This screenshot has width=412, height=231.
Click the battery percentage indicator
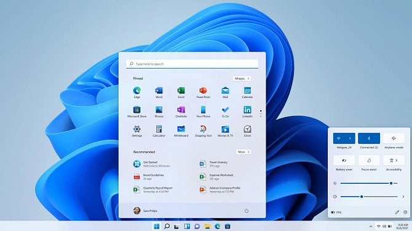point(336,212)
